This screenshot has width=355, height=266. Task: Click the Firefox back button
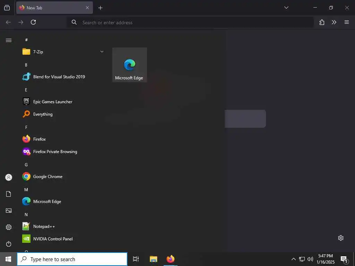pyautogui.click(x=8, y=22)
